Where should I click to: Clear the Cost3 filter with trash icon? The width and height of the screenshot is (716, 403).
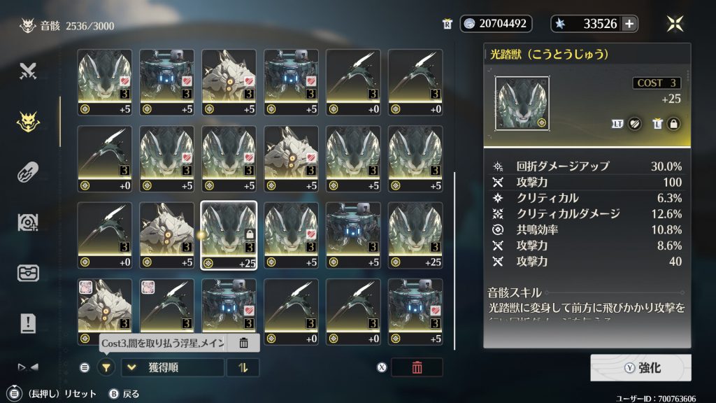click(x=244, y=343)
